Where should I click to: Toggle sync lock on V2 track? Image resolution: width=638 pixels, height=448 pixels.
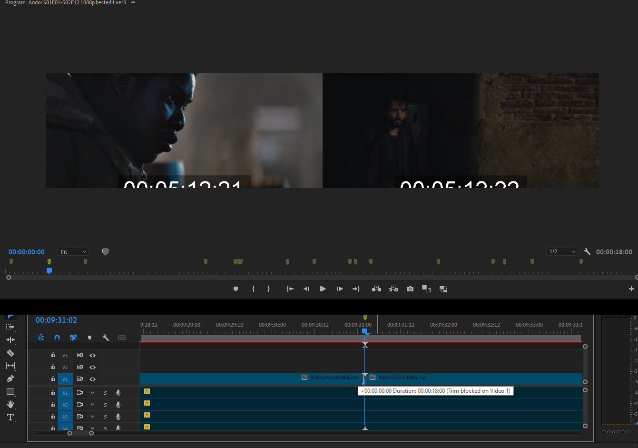(79, 367)
